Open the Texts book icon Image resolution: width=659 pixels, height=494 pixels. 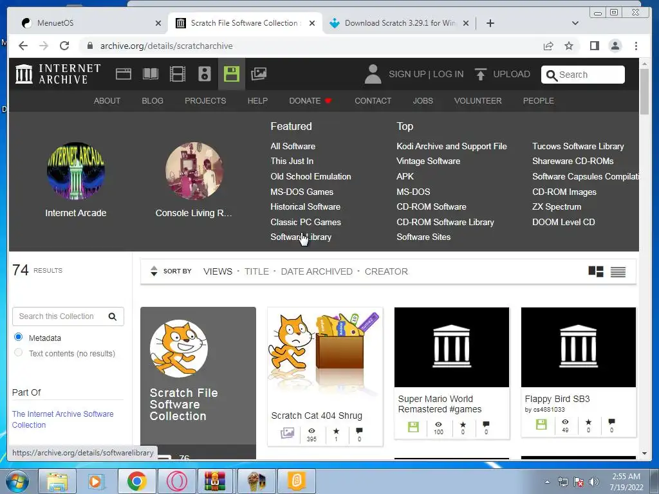tap(151, 75)
